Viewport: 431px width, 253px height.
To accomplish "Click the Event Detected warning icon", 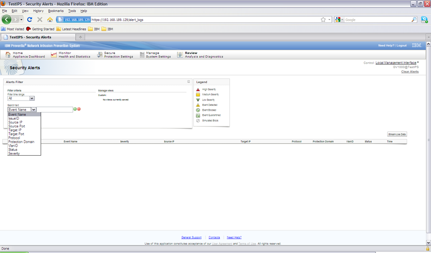I will tap(198, 105).
